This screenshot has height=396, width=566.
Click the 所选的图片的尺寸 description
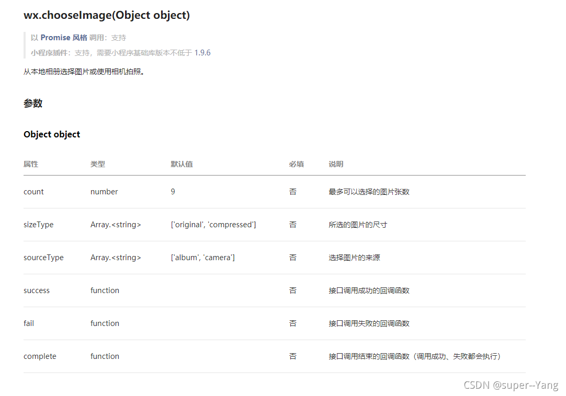(358, 225)
